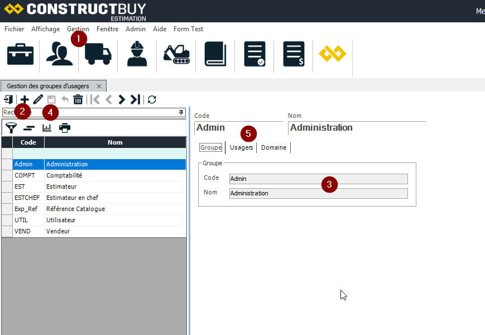Open the Affichage menu
This screenshot has height=335, width=485.
pyautogui.click(x=45, y=29)
